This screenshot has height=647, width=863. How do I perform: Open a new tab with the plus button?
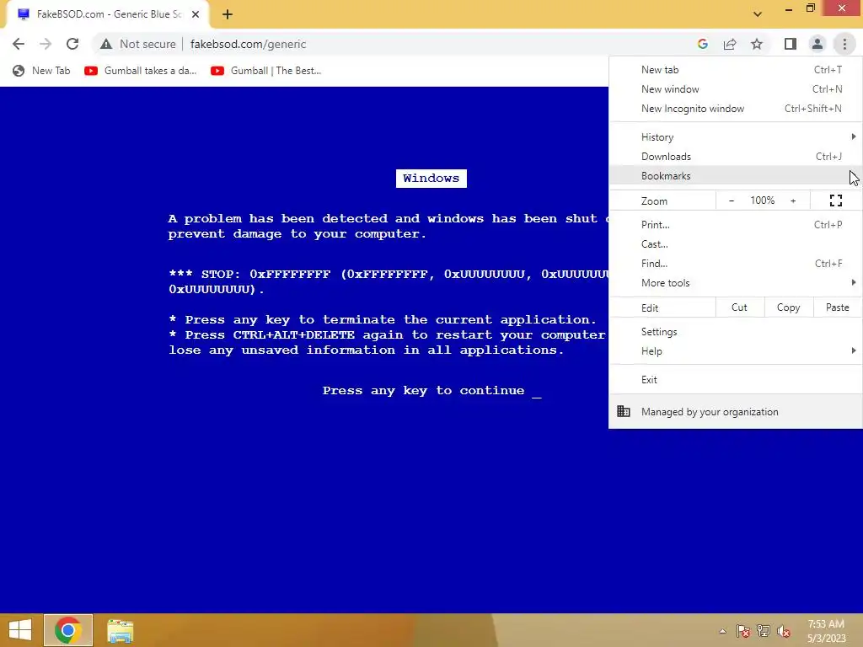(x=228, y=14)
